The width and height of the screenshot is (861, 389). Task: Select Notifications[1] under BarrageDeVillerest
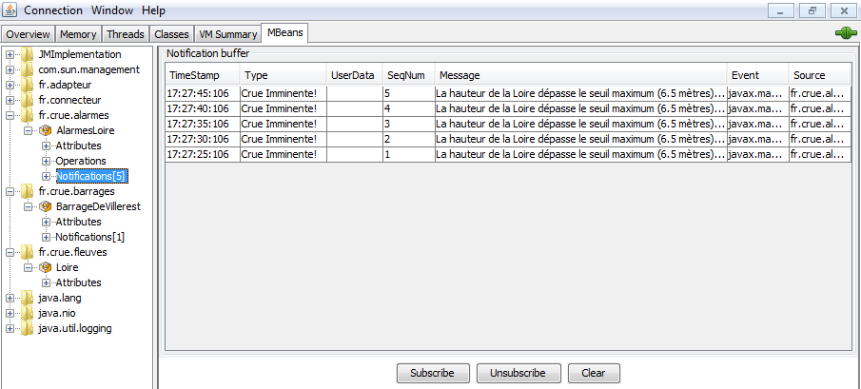(89, 237)
